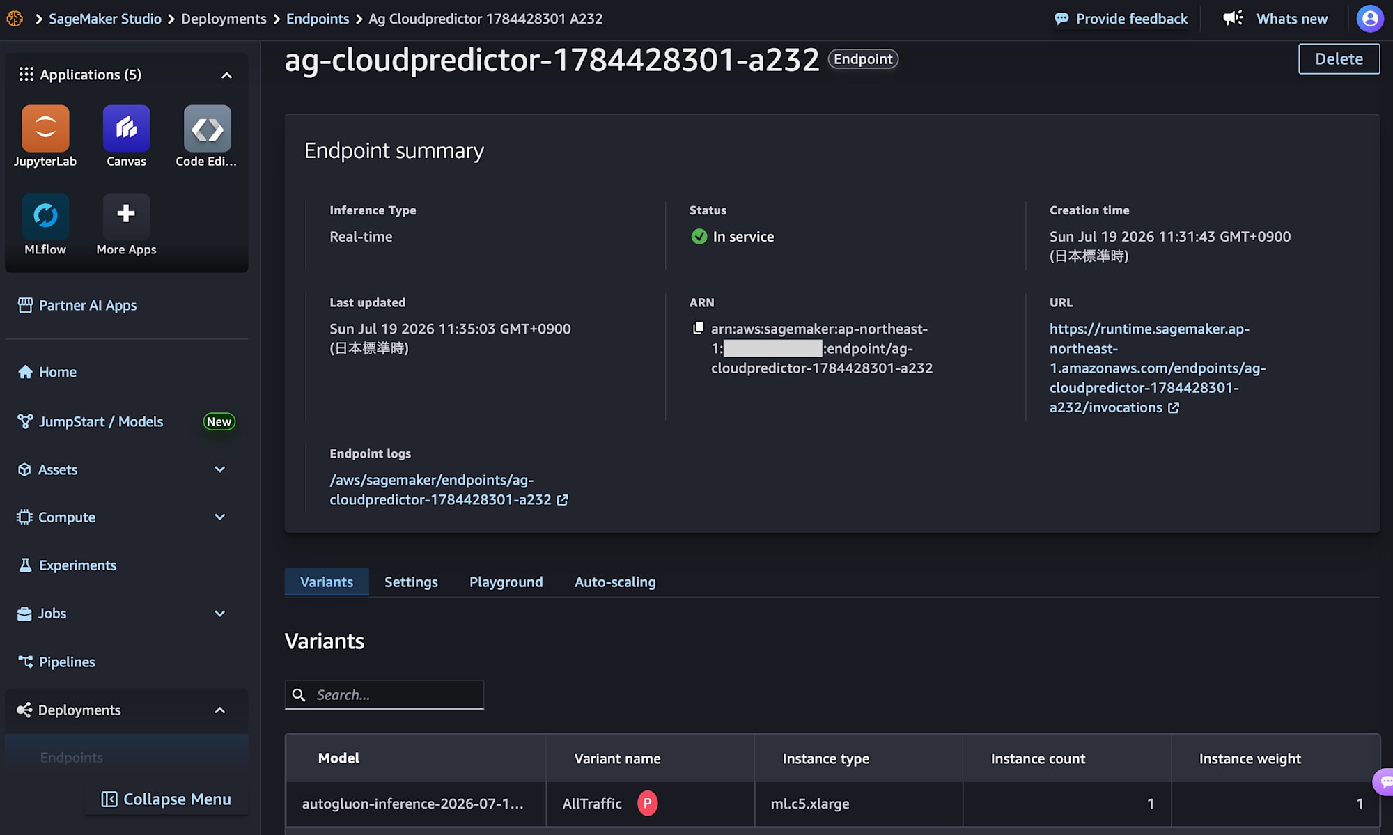
Task: Click the AllTraffic variant name
Action: (592, 803)
